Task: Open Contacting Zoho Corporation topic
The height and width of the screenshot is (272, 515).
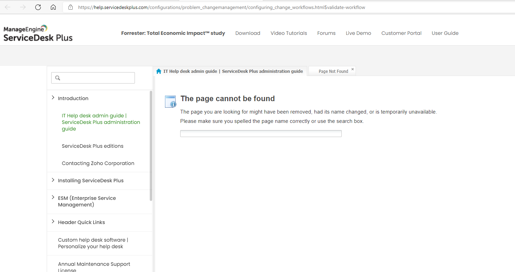Action: pos(98,163)
